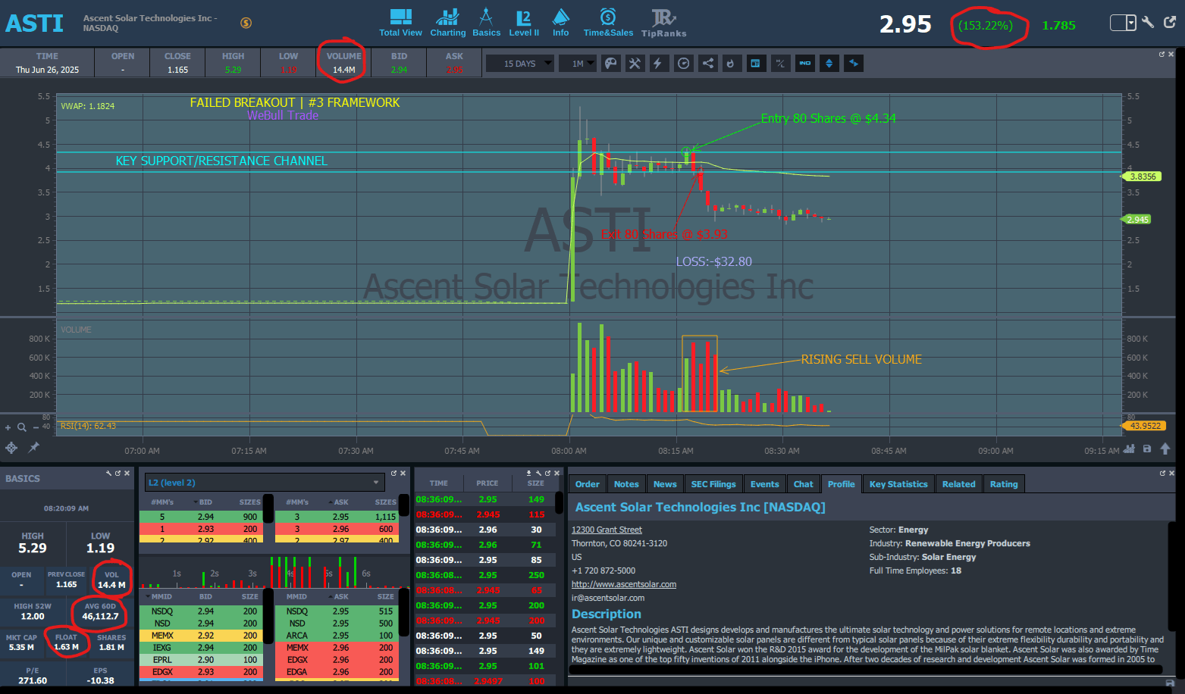Open the http://www.ascentsolar.com website link
Viewport: 1185px width, 694px height.
tap(624, 584)
